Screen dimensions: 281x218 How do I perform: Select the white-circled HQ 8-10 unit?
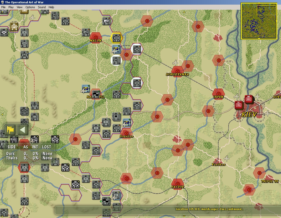click(116, 60)
